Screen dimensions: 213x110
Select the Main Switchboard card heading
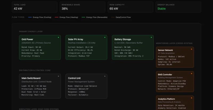click(x=31, y=78)
